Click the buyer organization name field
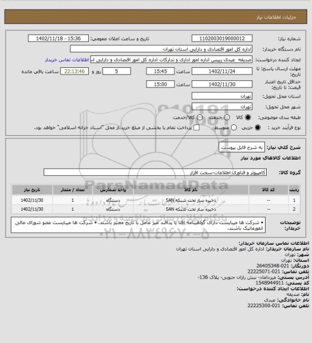This screenshot has height=343, width=312. coord(161,49)
